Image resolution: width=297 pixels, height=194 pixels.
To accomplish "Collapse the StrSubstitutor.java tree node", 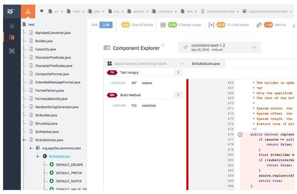I will tap(25, 140).
